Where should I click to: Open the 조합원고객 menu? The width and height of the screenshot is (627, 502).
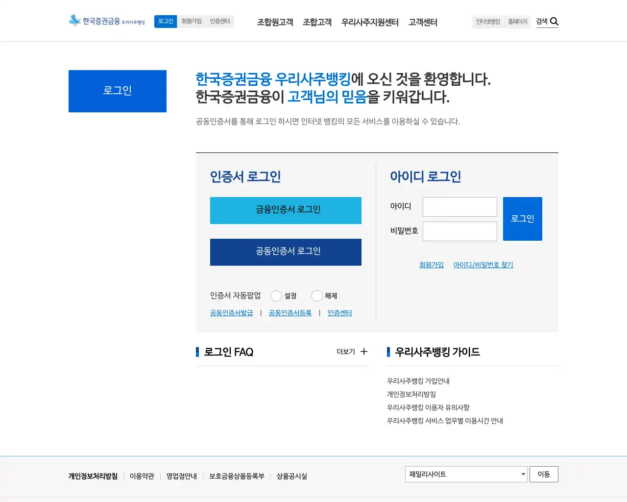[275, 22]
